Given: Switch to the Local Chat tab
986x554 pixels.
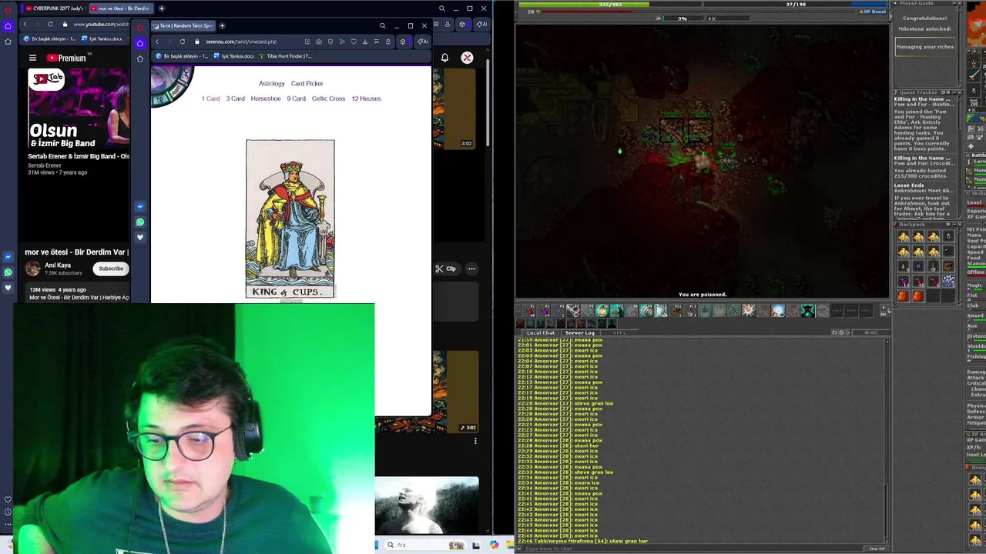Looking at the screenshot, I should click(540, 332).
